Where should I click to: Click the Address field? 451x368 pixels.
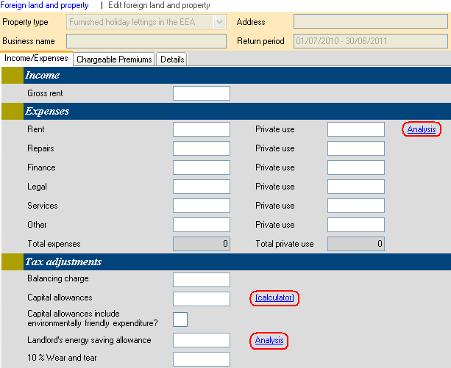tap(371, 22)
